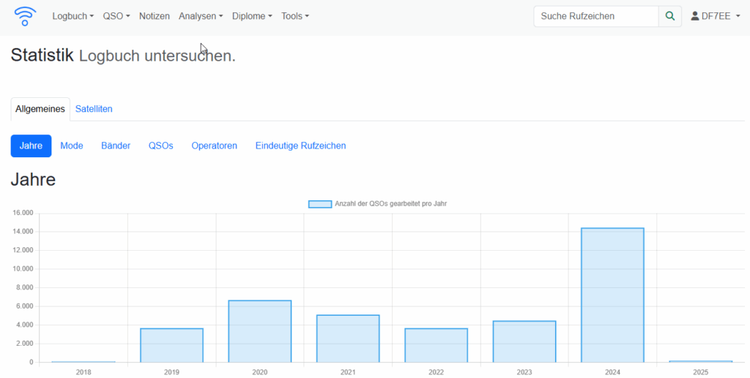The image size is (750, 378).
Task: Click the Wavelog wifi logo icon
Action: [x=25, y=16]
